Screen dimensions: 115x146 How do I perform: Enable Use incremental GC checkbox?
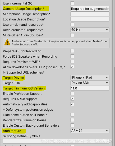pos(72,3)
